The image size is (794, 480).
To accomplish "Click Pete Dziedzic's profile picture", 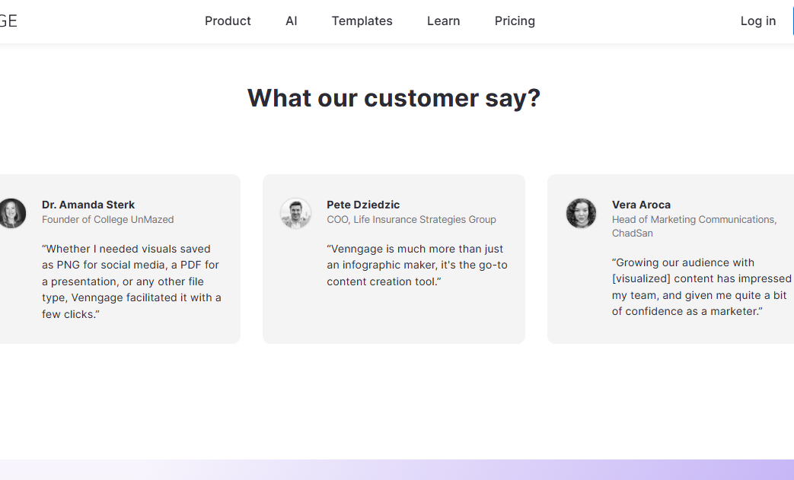I will (295, 213).
